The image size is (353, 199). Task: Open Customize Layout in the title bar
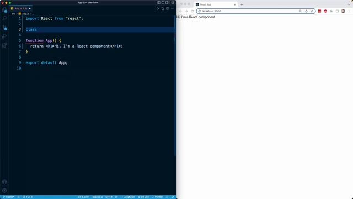[x=173, y=2]
